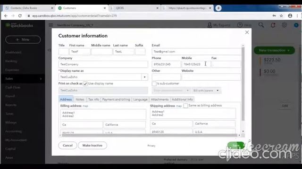Screen dimensions: 302x169
Task: Open the Payment and billing tab
Action: coord(116,100)
